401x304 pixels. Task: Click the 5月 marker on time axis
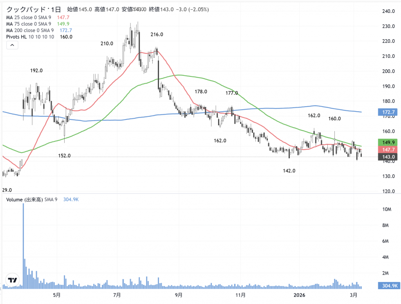coord(57,295)
